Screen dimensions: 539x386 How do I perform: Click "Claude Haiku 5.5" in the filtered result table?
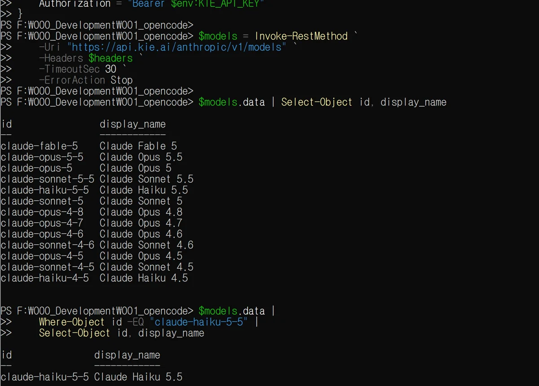point(138,377)
